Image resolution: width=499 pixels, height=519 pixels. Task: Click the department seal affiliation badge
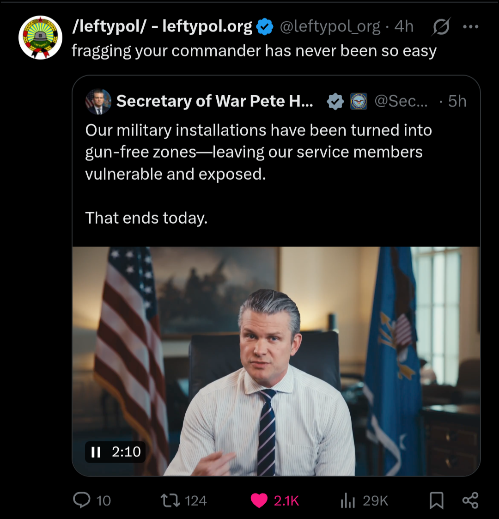pyautogui.click(x=359, y=102)
